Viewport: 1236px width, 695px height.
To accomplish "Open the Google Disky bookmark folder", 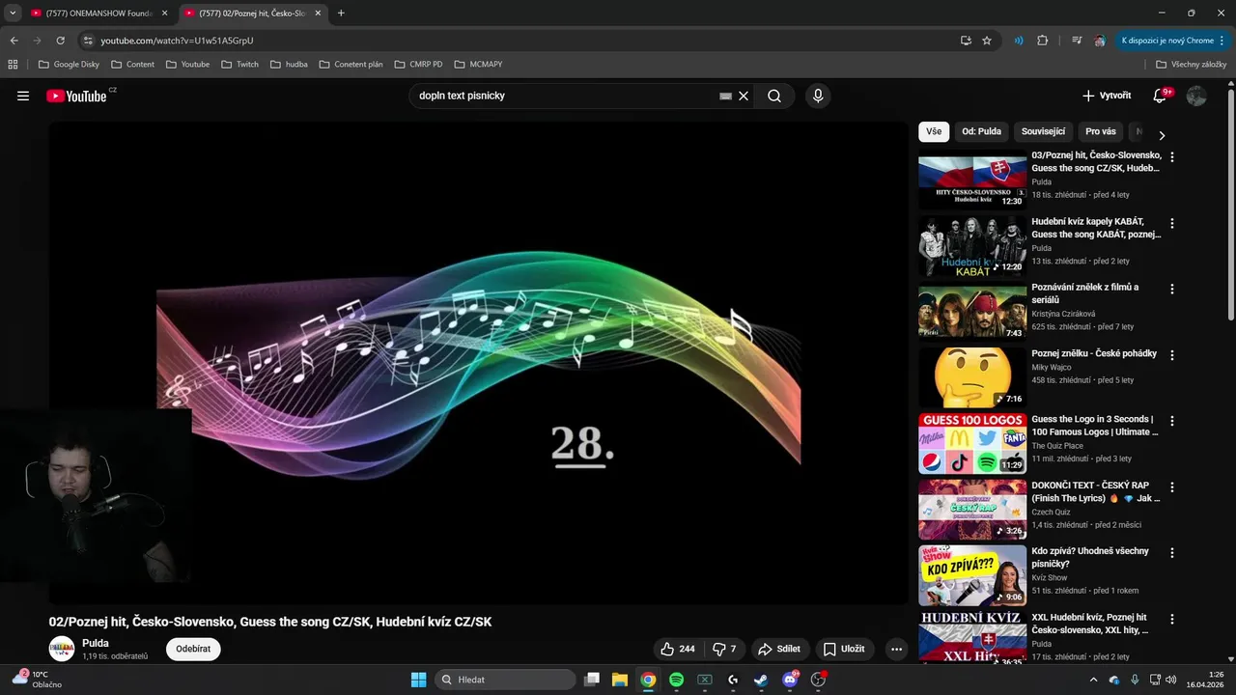I will coord(68,64).
